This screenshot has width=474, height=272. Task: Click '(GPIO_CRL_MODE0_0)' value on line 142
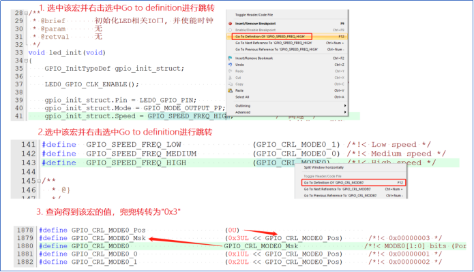coord(296,154)
